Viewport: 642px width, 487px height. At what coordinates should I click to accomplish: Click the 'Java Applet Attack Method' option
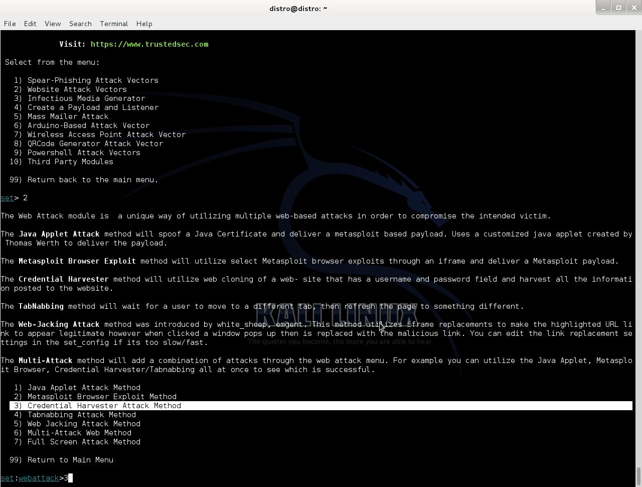(77, 388)
